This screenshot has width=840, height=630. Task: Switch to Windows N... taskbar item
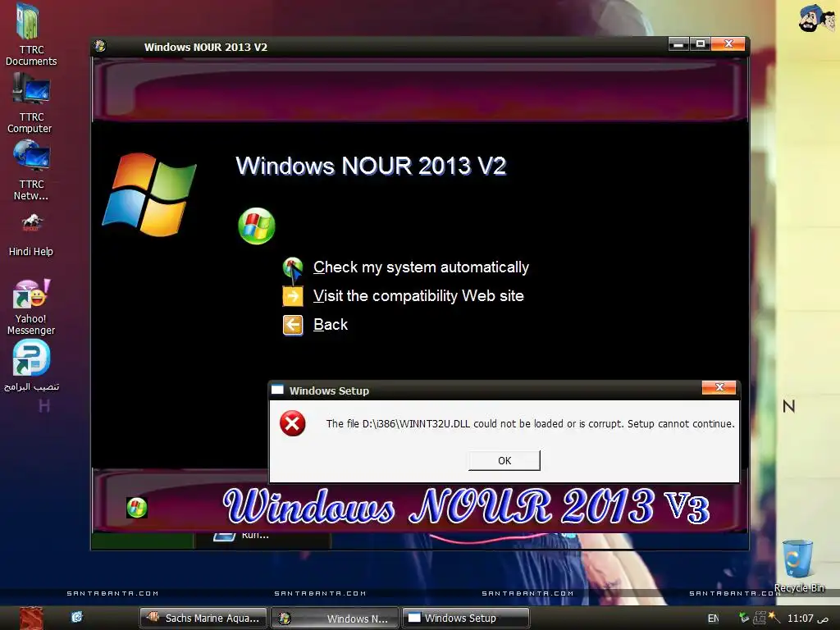[335, 619]
